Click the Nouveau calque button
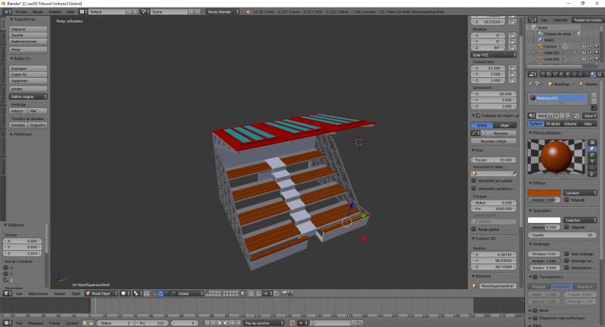This screenshot has height=327, width=605. (x=495, y=141)
